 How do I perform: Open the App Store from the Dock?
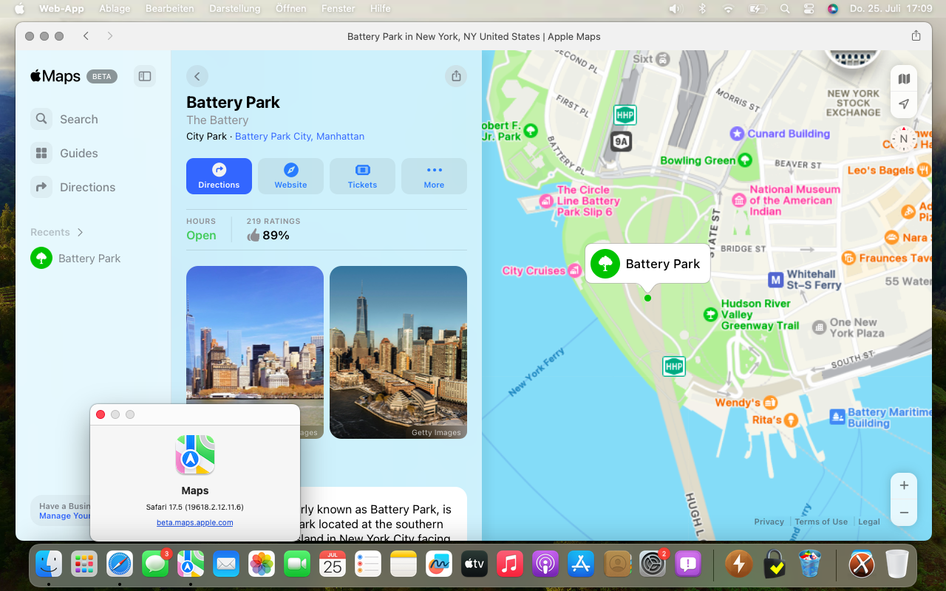[581, 564]
